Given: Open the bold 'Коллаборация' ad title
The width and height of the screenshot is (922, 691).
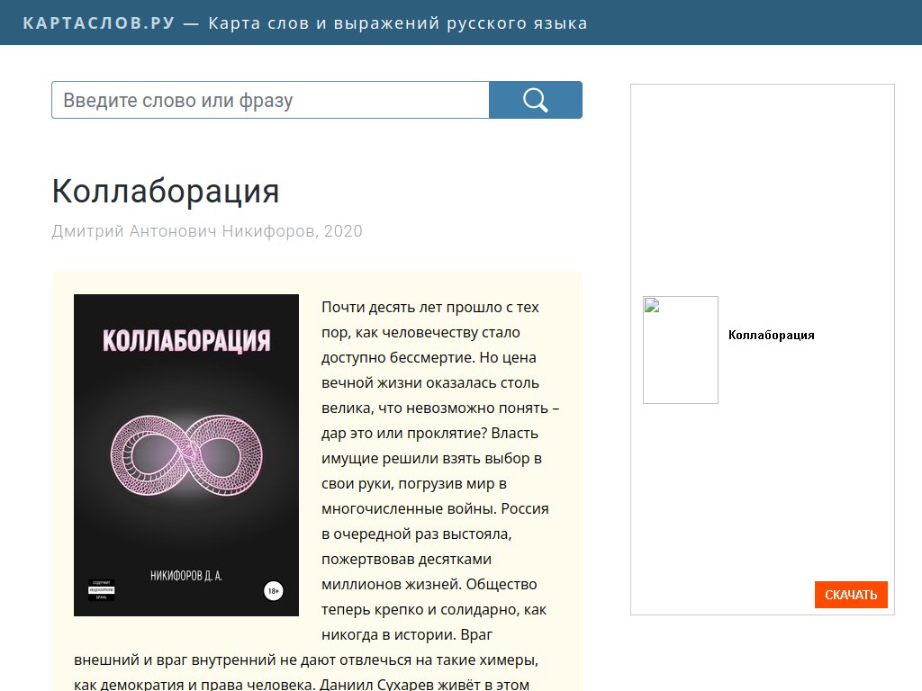Looking at the screenshot, I should pyautogui.click(x=771, y=335).
